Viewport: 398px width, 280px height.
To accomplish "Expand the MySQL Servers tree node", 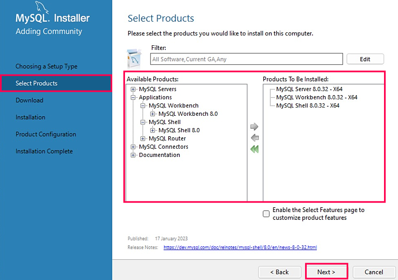I will [133, 89].
